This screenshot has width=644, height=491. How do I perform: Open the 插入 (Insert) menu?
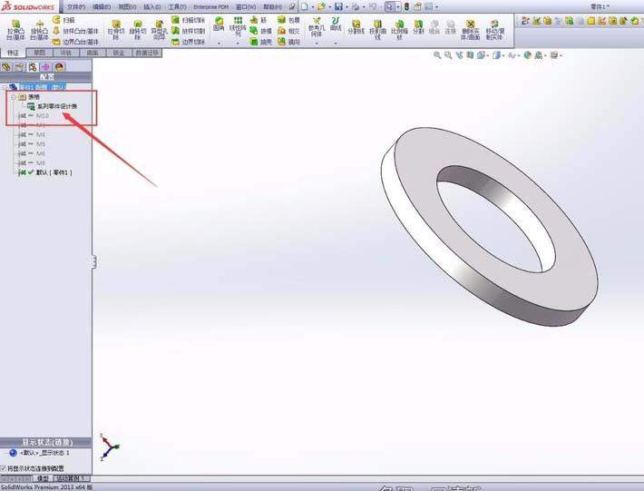151,7
